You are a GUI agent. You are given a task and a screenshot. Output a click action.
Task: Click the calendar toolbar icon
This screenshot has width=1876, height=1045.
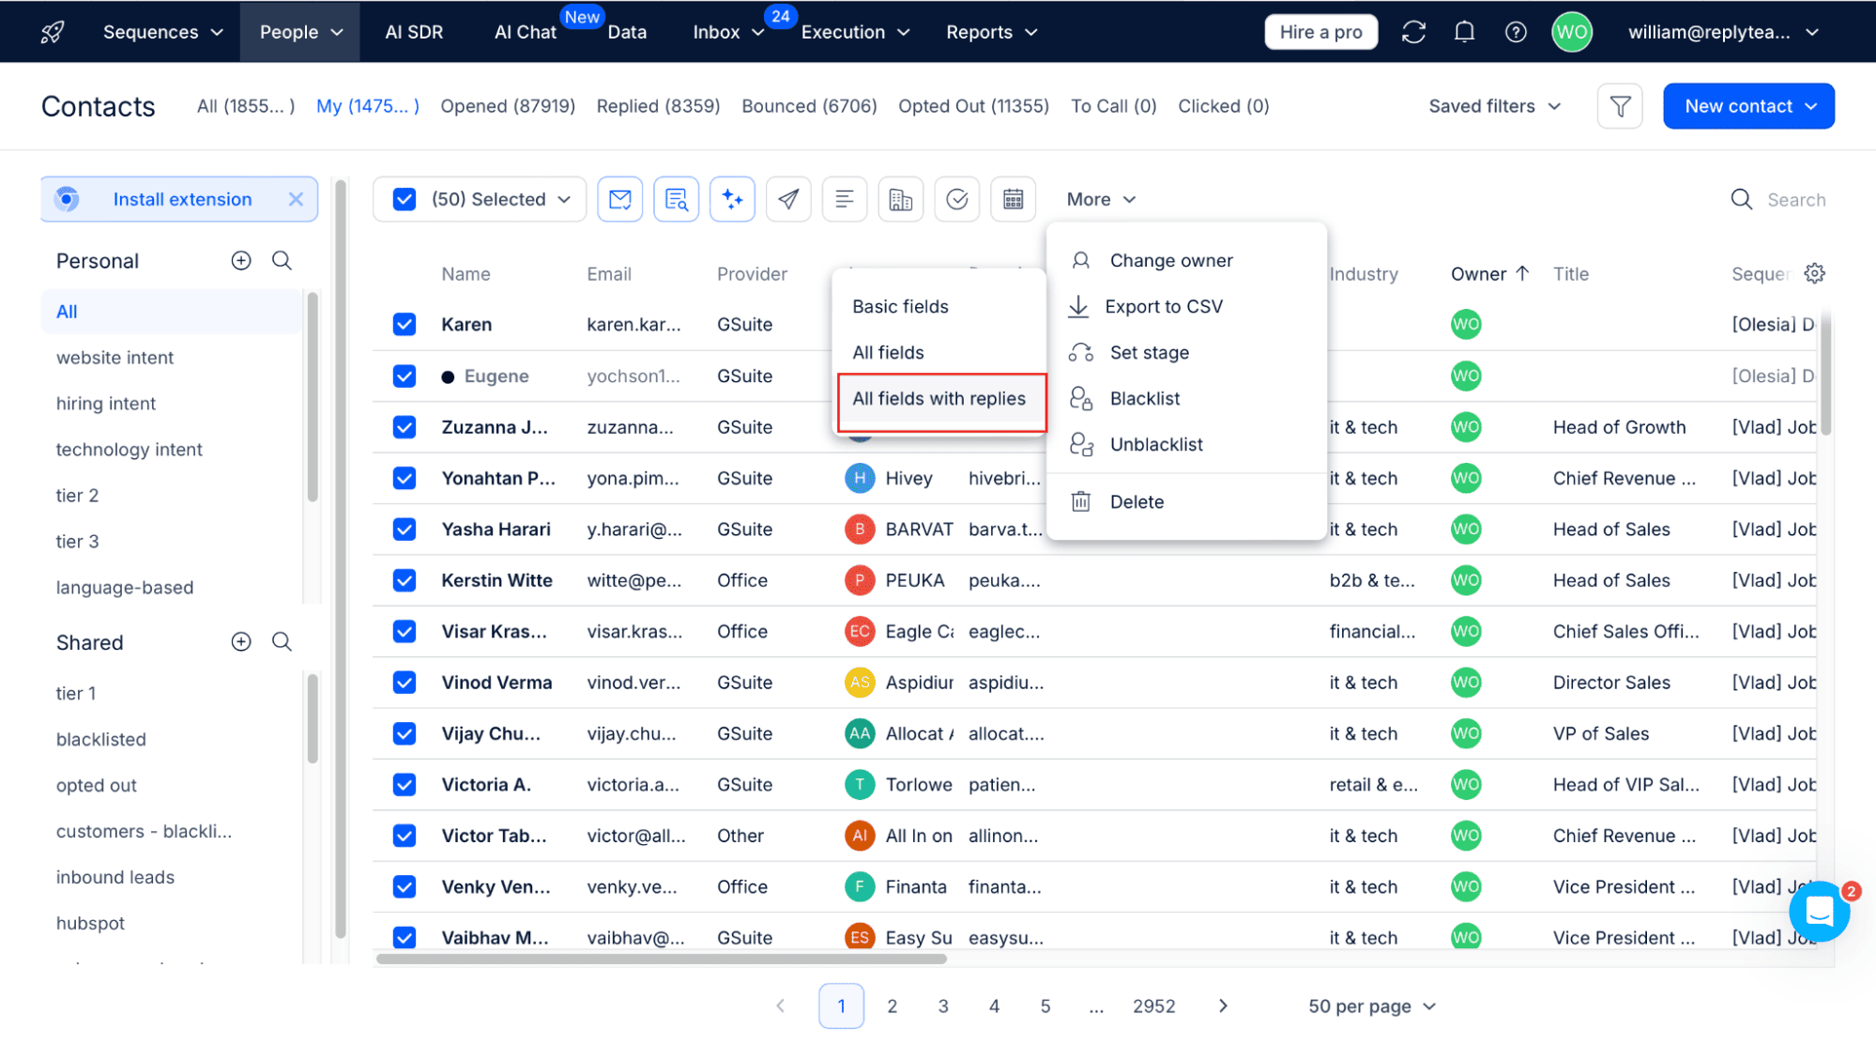pyautogui.click(x=1014, y=199)
